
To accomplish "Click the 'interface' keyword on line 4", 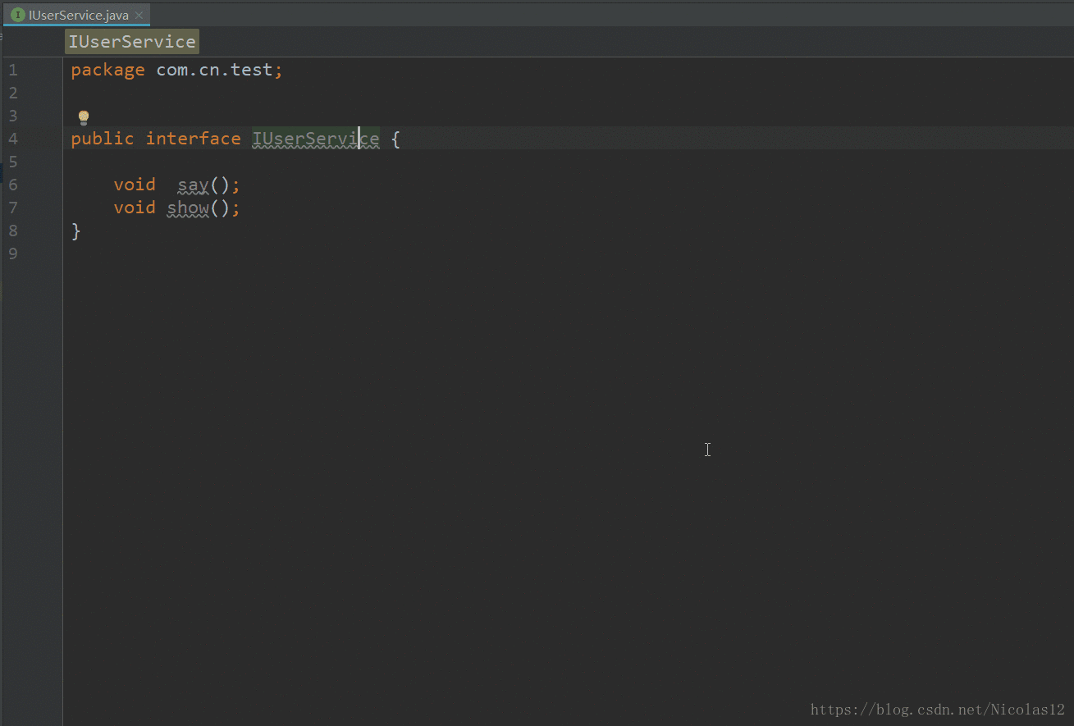I will [x=194, y=139].
